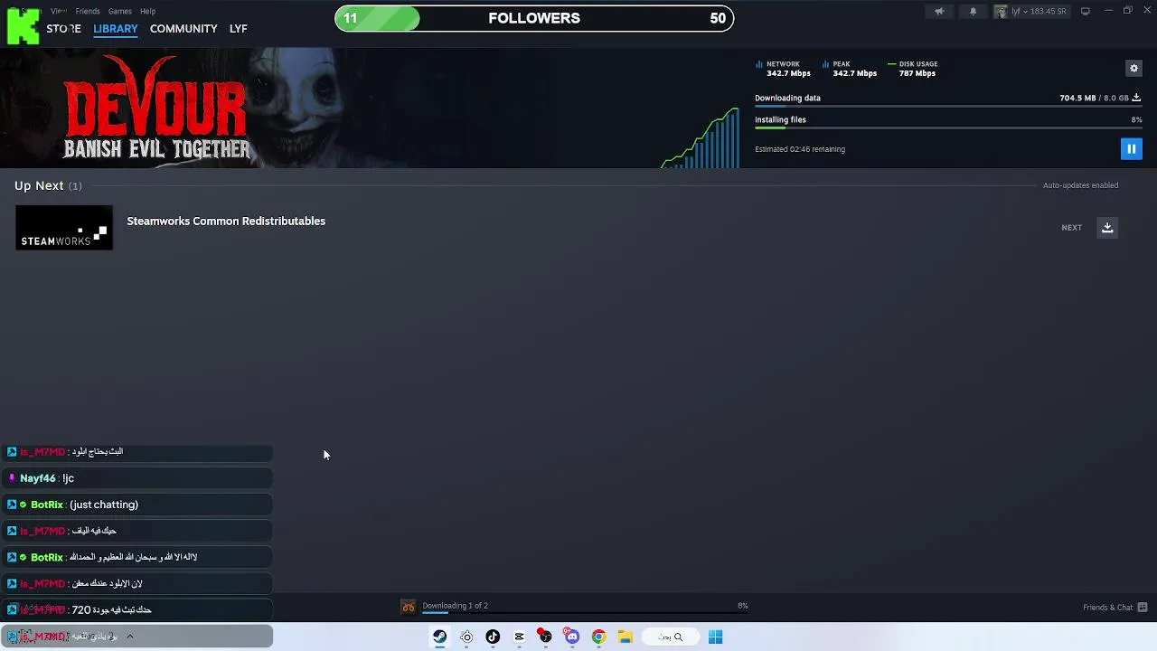Click the 8% installing percentage
Screen dimensions: 1157x651
[x=1136, y=119]
